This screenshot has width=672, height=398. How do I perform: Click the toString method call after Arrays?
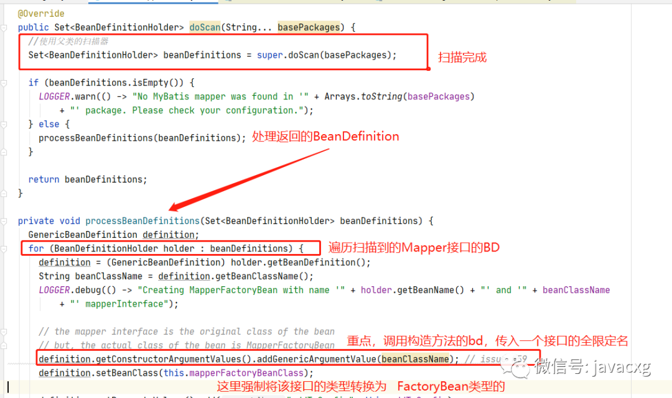[x=382, y=97]
